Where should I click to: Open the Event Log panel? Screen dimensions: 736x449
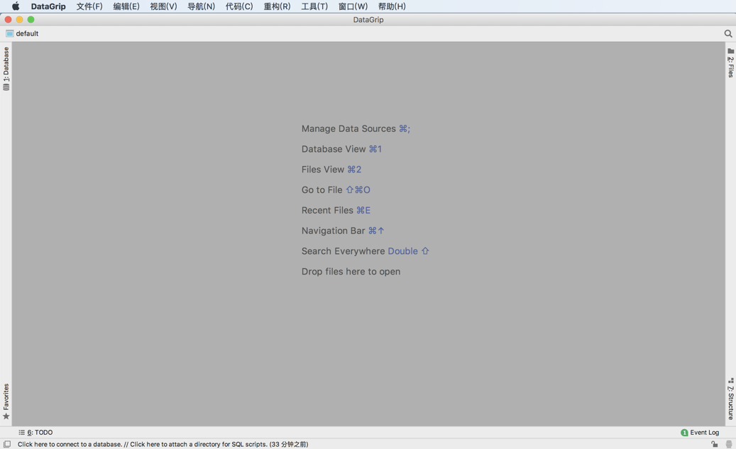point(700,432)
